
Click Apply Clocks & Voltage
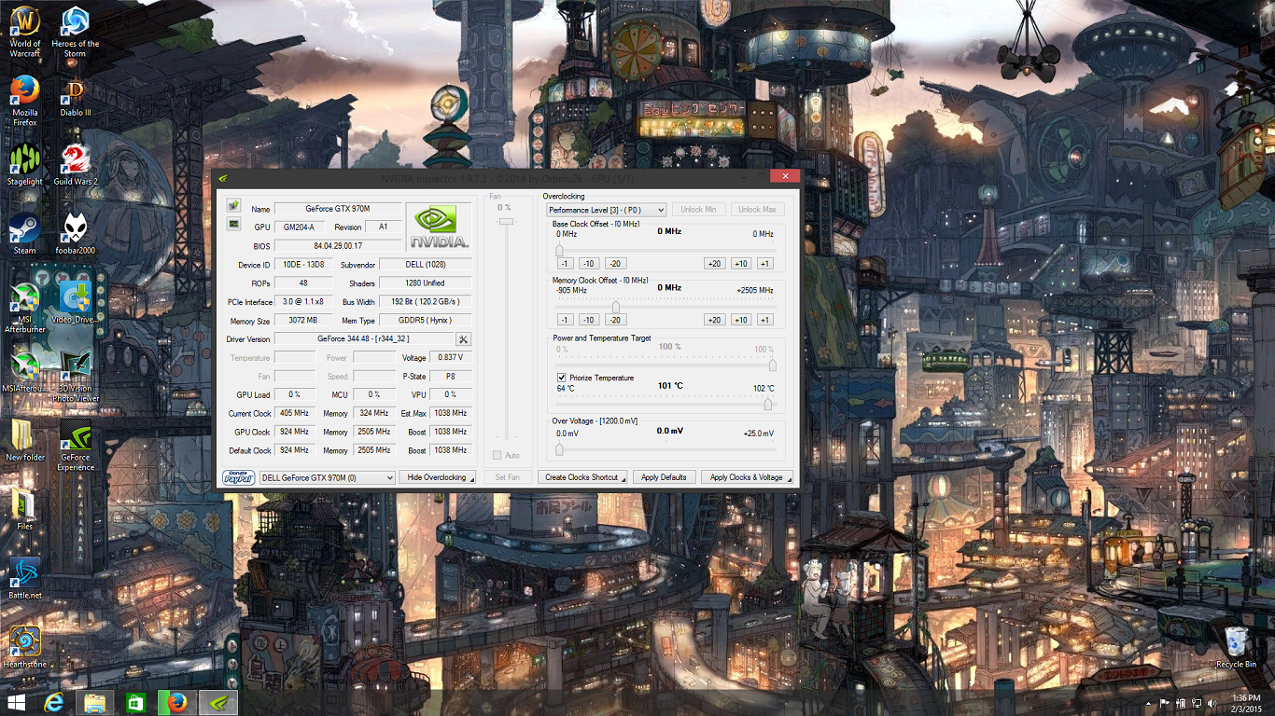tap(747, 477)
